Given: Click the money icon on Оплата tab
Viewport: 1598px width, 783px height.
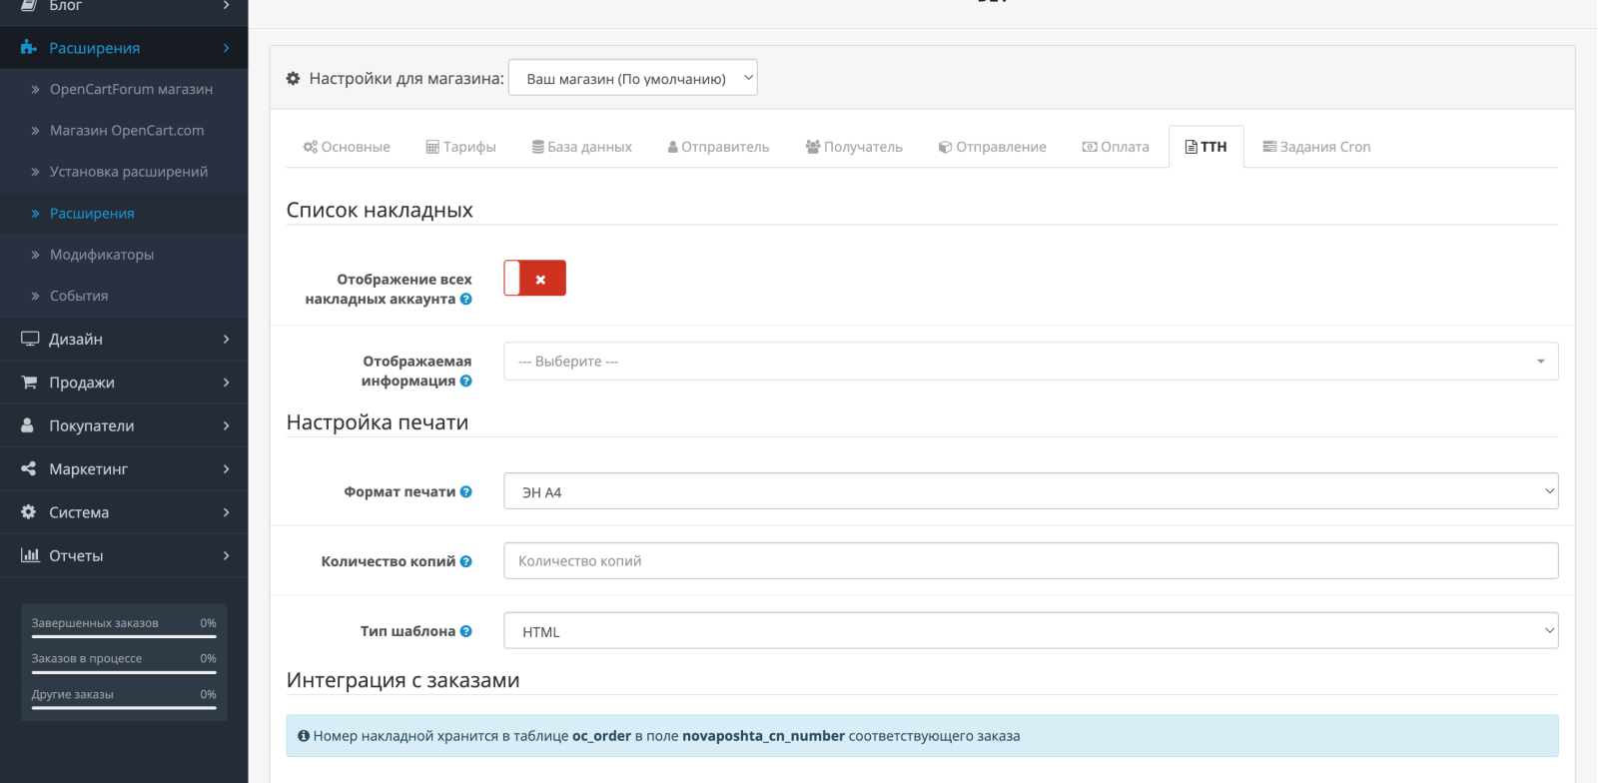Looking at the screenshot, I should tap(1090, 147).
